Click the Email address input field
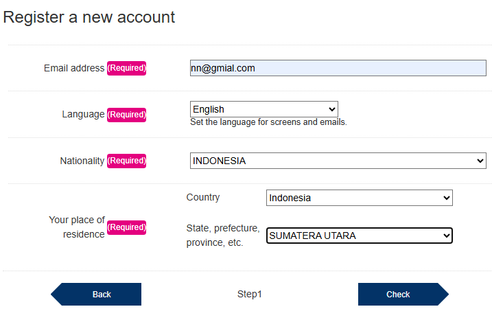 (x=338, y=68)
